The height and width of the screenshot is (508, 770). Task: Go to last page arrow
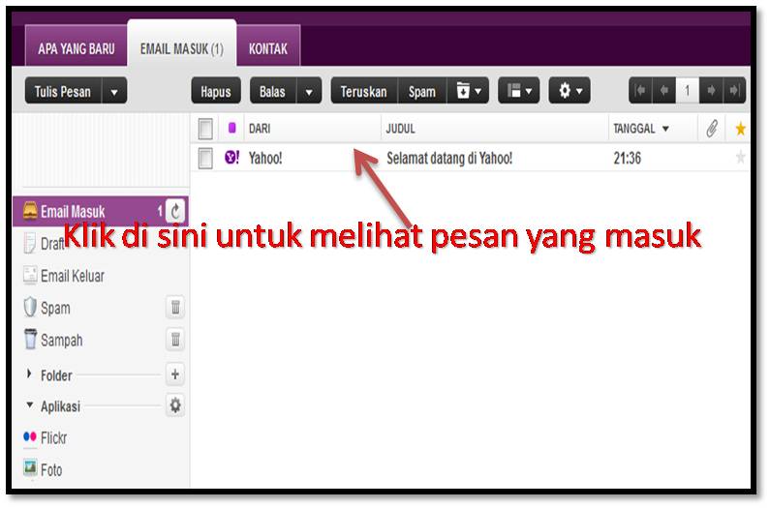click(734, 90)
